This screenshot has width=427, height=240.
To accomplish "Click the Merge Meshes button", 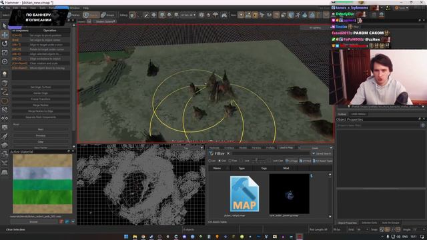I will pos(41,105).
